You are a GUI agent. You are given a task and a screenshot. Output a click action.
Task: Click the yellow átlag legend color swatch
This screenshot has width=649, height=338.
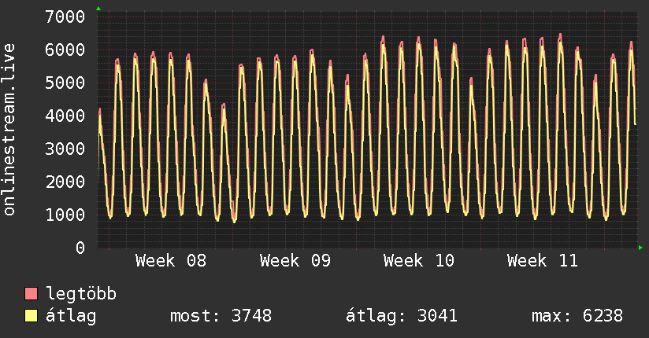click(32, 317)
